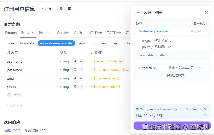Image resolution: width=214 pixels, height=135 pixels.
Task: Select the json body type
Action: [x=82, y=43]
